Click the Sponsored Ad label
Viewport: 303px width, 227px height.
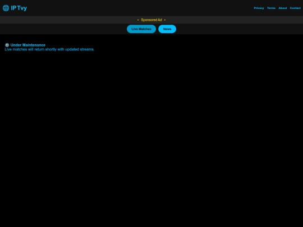pyautogui.click(x=151, y=20)
